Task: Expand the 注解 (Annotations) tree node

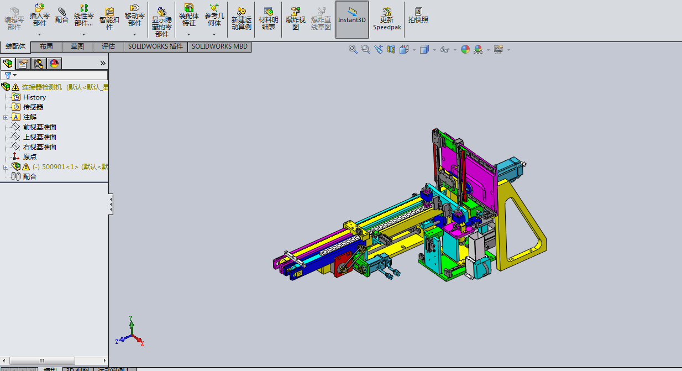Action: click(x=6, y=117)
